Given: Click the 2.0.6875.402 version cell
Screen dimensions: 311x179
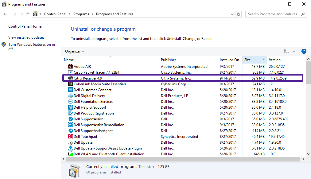Looking at the screenshot, I should point(278,119).
